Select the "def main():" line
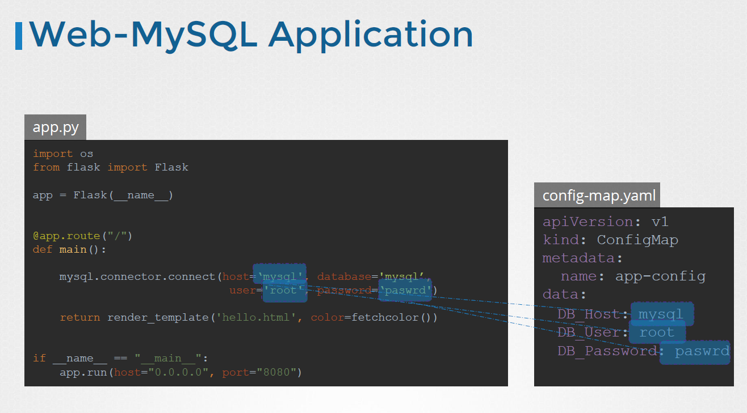Screen dimensions: 747x413 [x=69, y=249]
